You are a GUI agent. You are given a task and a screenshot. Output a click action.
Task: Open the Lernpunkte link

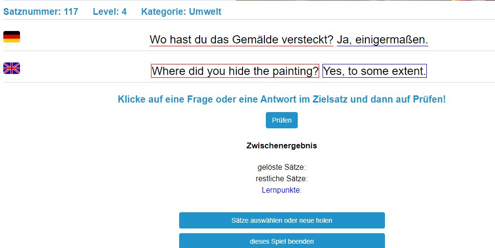pos(281,190)
